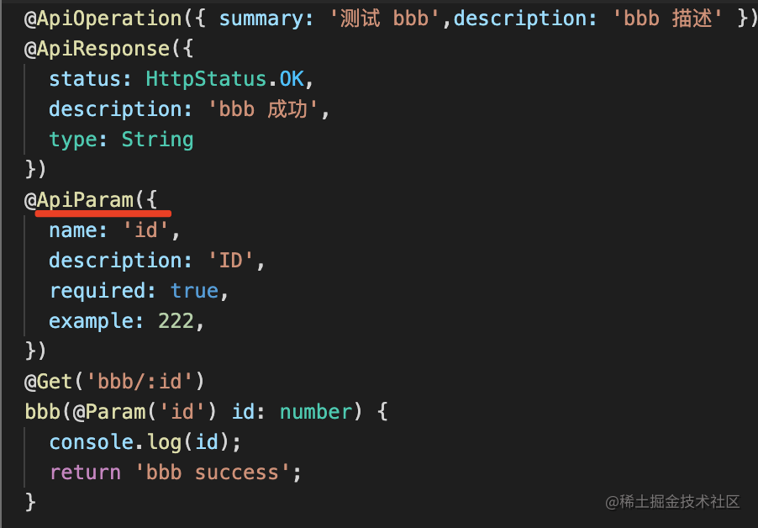Click the summary property key
Viewport: 758px width, 528px height.
(x=261, y=18)
